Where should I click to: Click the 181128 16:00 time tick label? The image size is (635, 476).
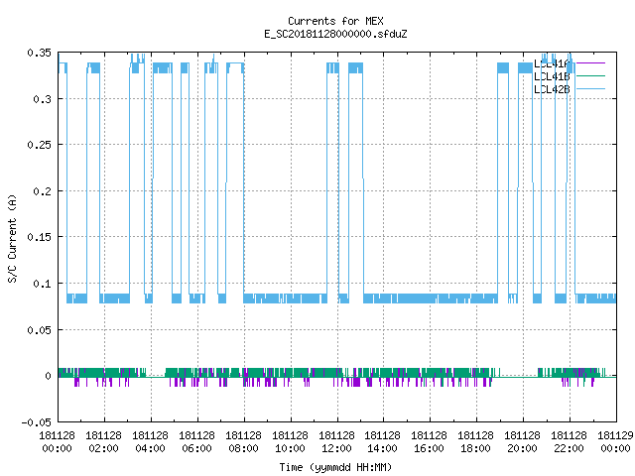pyautogui.click(x=430, y=442)
